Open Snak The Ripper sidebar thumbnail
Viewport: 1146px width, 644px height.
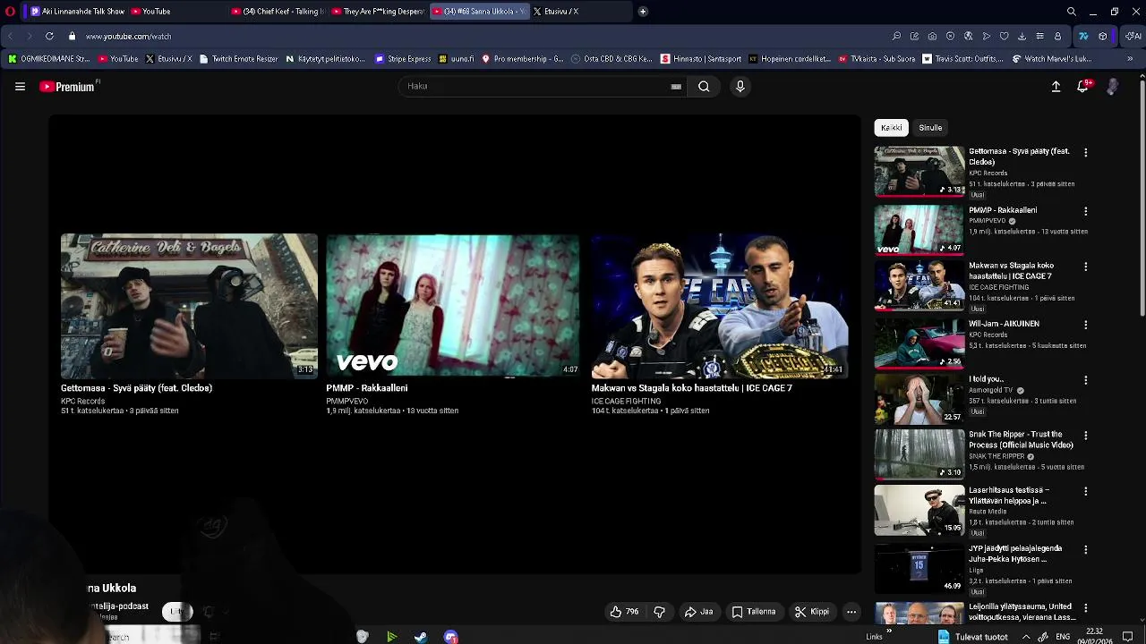(x=919, y=454)
